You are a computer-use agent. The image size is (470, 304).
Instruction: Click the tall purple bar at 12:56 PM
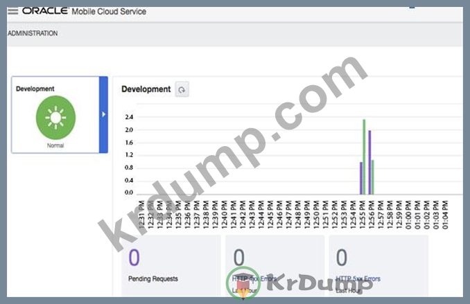click(370, 162)
